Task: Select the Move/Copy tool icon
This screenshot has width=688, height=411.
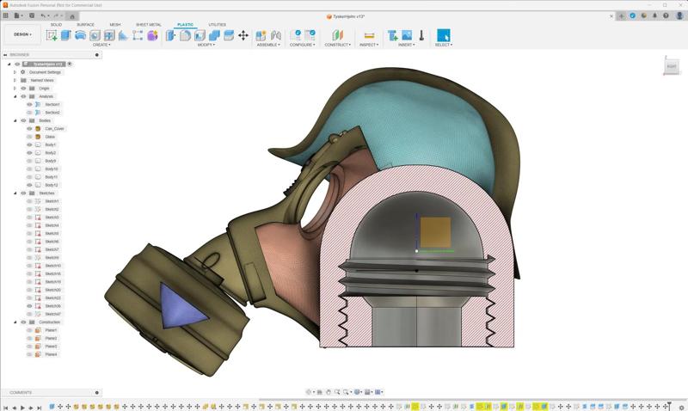Action: tap(243, 35)
